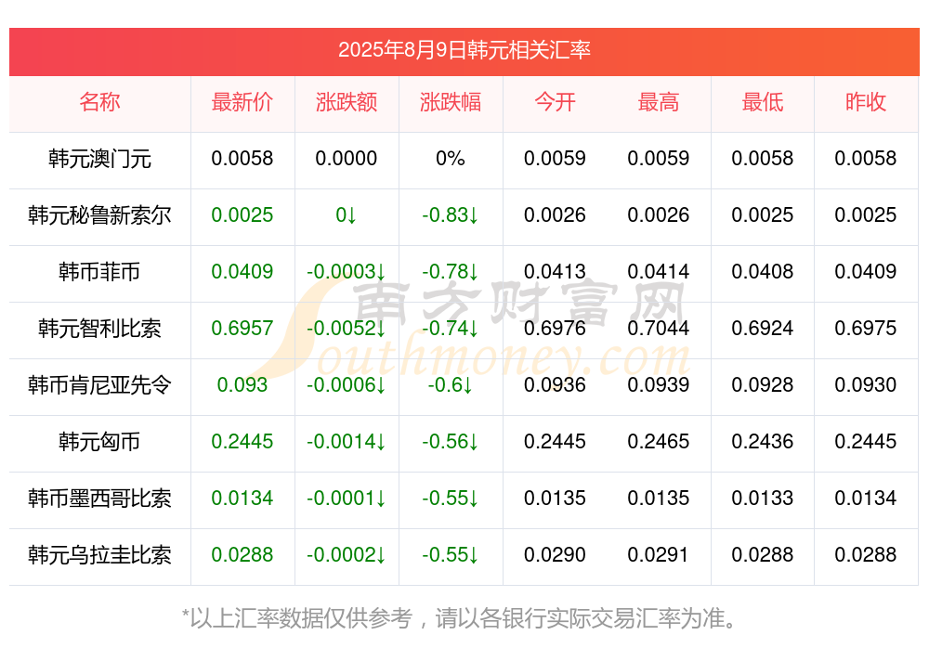The height and width of the screenshot is (648, 929).
Task: Click the 最高 column header
Action: (x=659, y=102)
